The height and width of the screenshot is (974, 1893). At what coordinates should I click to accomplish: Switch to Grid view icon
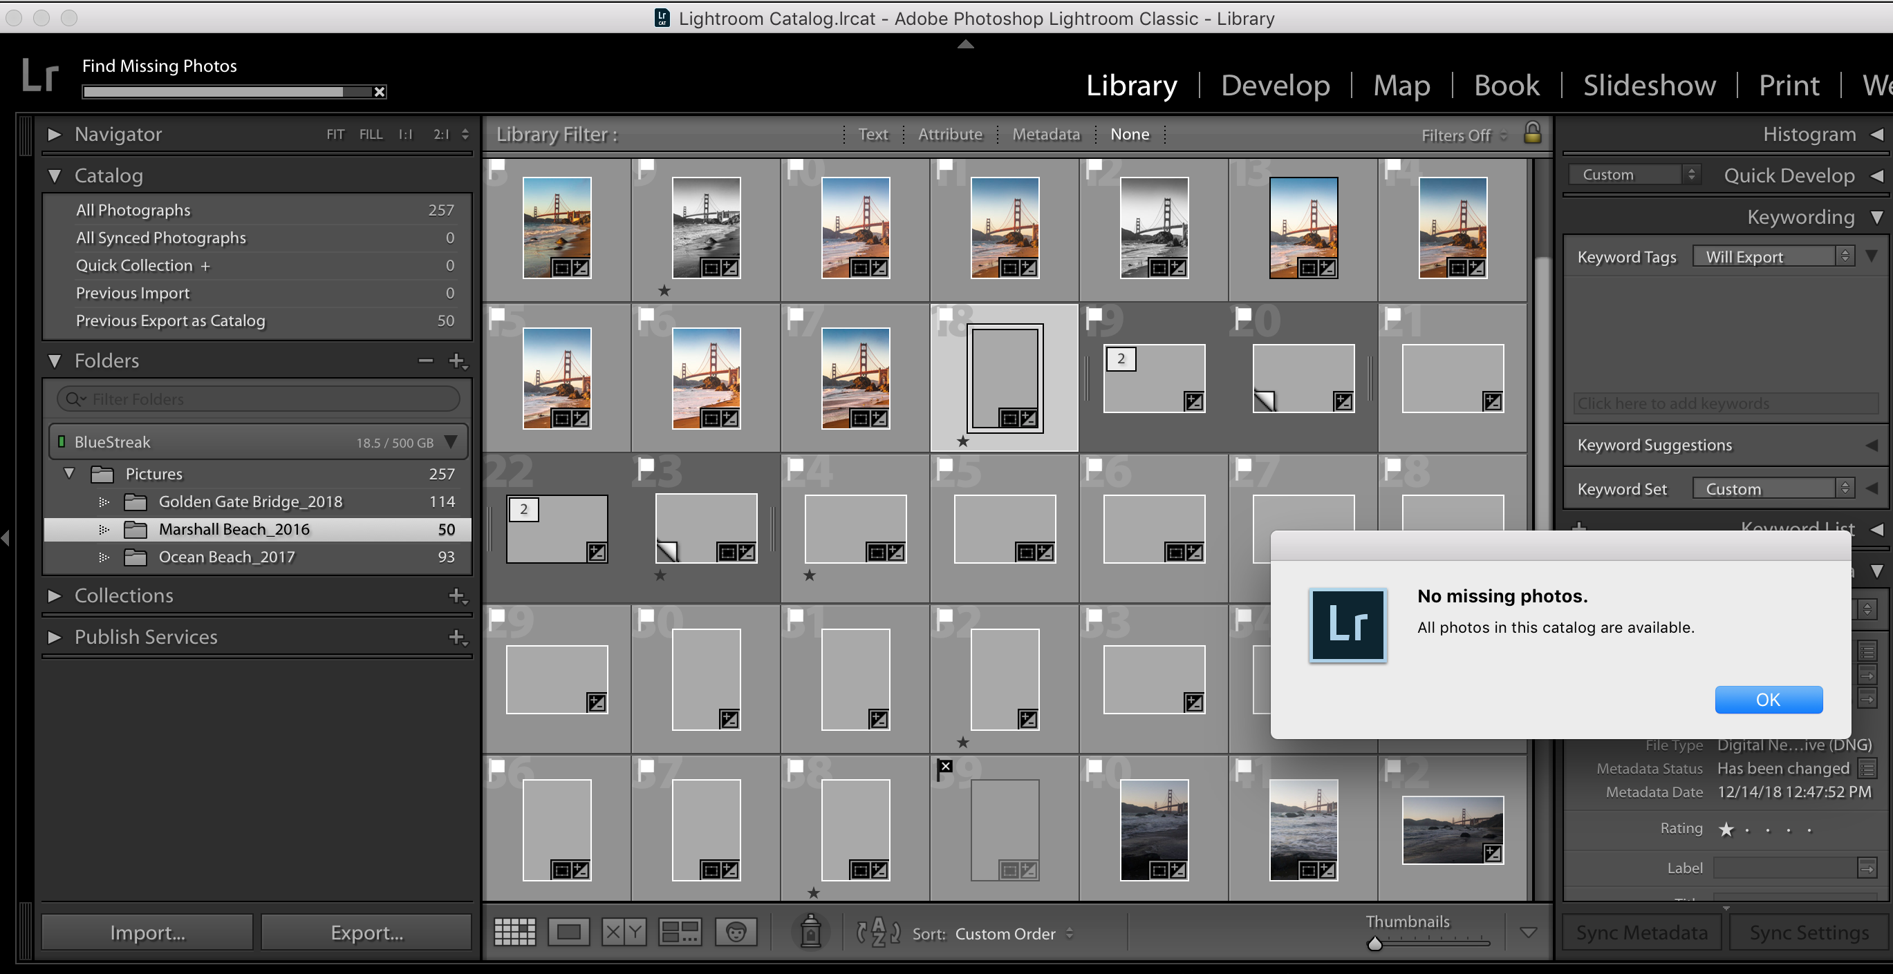(514, 932)
